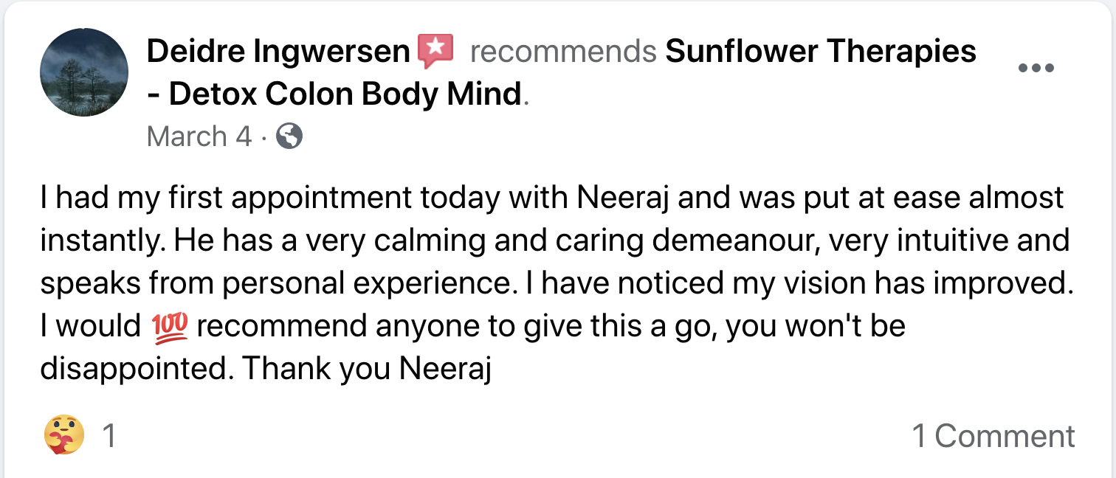
Task: Click the gray word "recommends" in header
Action: (x=563, y=52)
